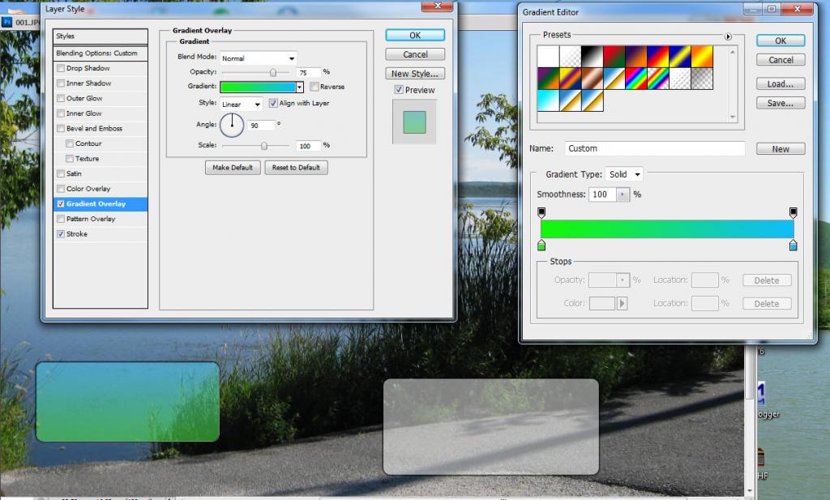Click the Gradient Overlay Opacity slider handle
Image resolution: width=830 pixels, height=500 pixels.
273,72
